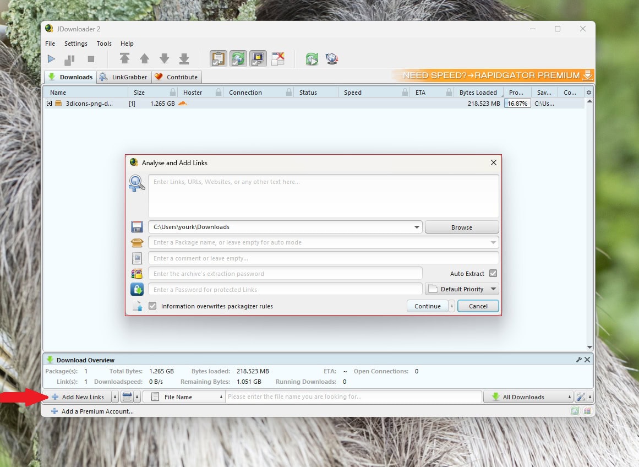Expand the download folder path dropdown
639x467 pixels.
(417, 227)
